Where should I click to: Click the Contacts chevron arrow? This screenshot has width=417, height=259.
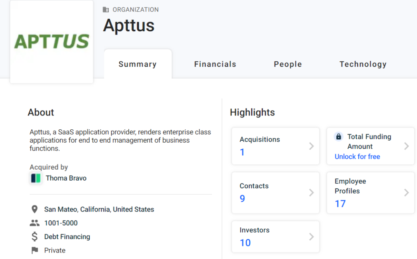(x=312, y=193)
